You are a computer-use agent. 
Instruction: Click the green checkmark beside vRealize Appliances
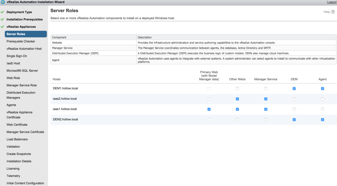tap(2, 27)
